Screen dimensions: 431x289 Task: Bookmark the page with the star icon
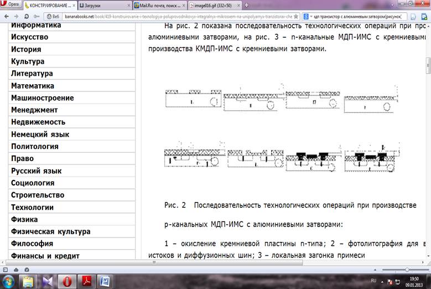(x=296, y=17)
